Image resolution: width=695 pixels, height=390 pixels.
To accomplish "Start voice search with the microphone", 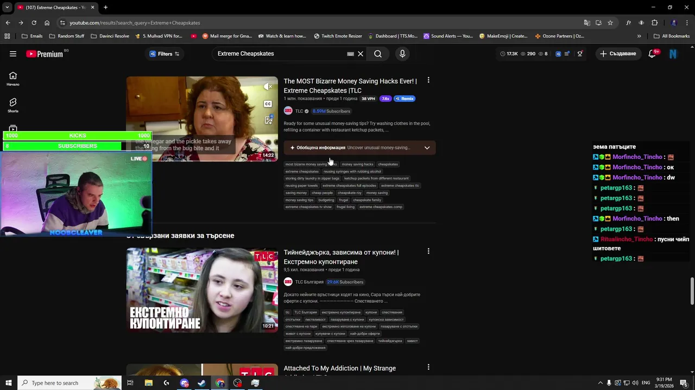I will [x=402, y=54].
